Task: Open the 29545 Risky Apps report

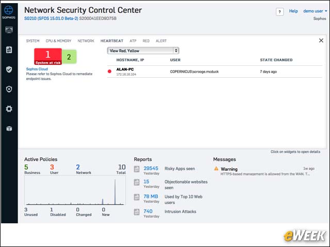Action: [x=151, y=168]
